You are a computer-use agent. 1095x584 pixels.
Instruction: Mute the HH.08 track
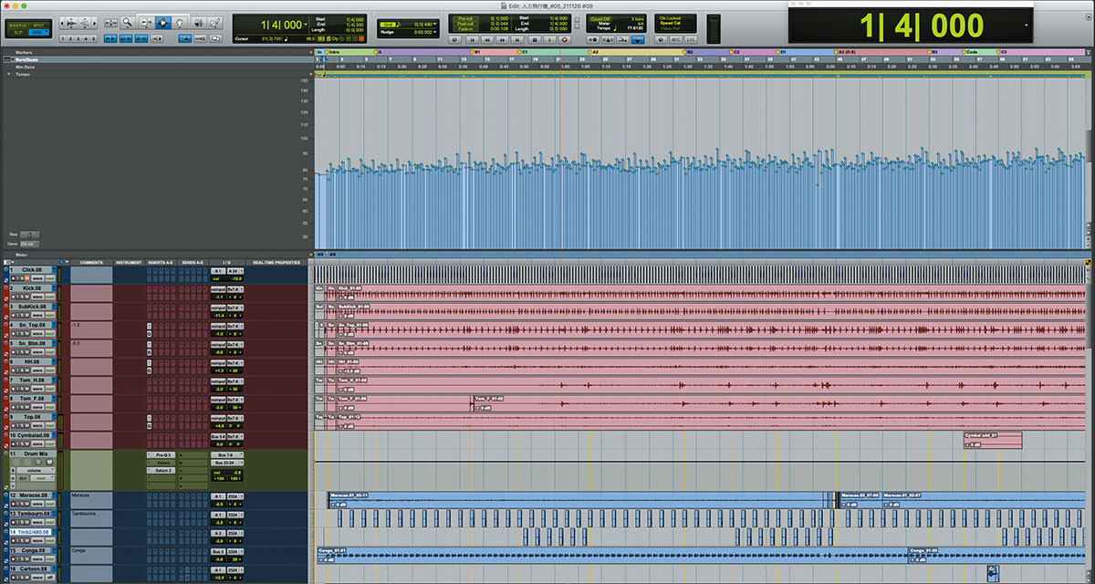coord(27,370)
